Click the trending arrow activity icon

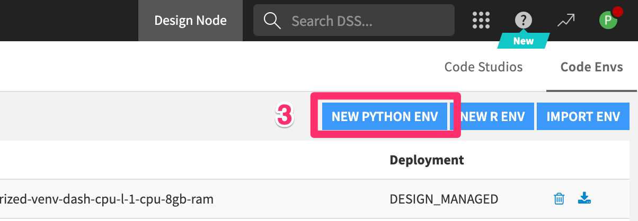click(566, 21)
